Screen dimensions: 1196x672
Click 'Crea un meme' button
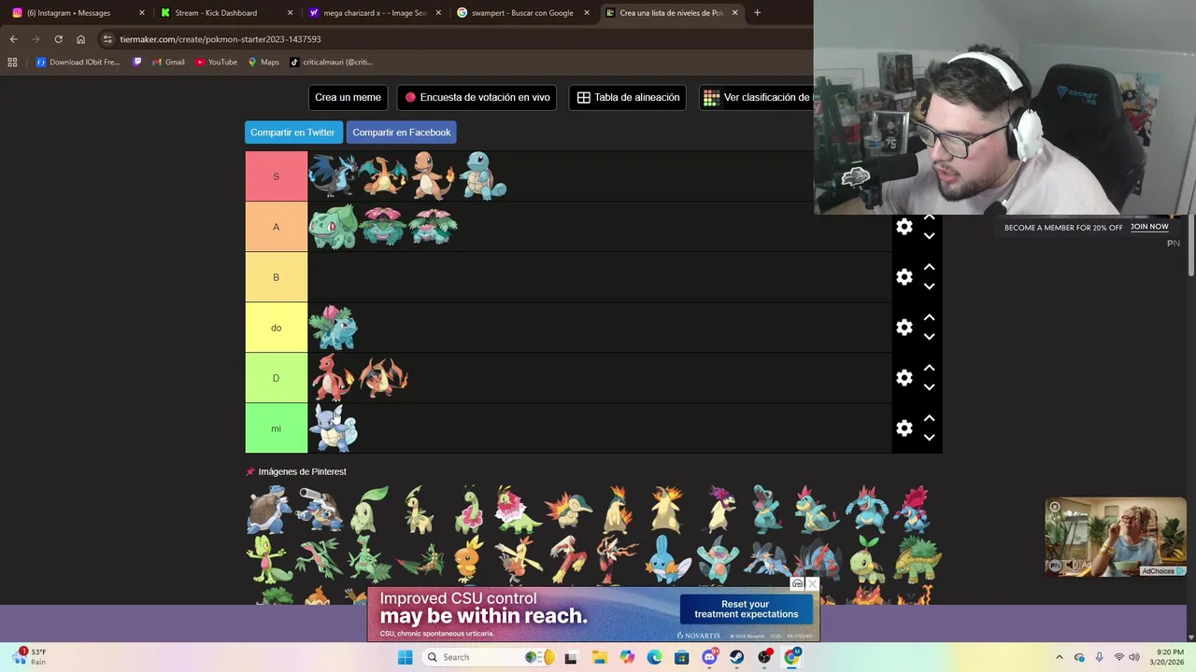348,97
